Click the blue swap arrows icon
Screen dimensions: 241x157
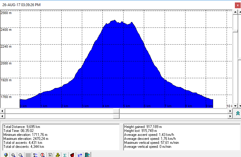[80, 155]
